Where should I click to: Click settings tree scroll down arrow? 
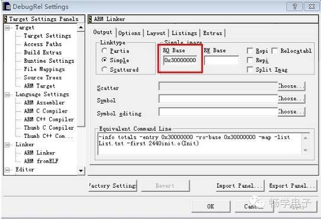pyautogui.click(x=81, y=170)
